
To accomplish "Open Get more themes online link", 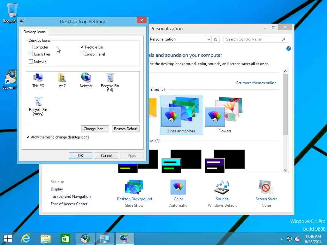I will 256,83.
